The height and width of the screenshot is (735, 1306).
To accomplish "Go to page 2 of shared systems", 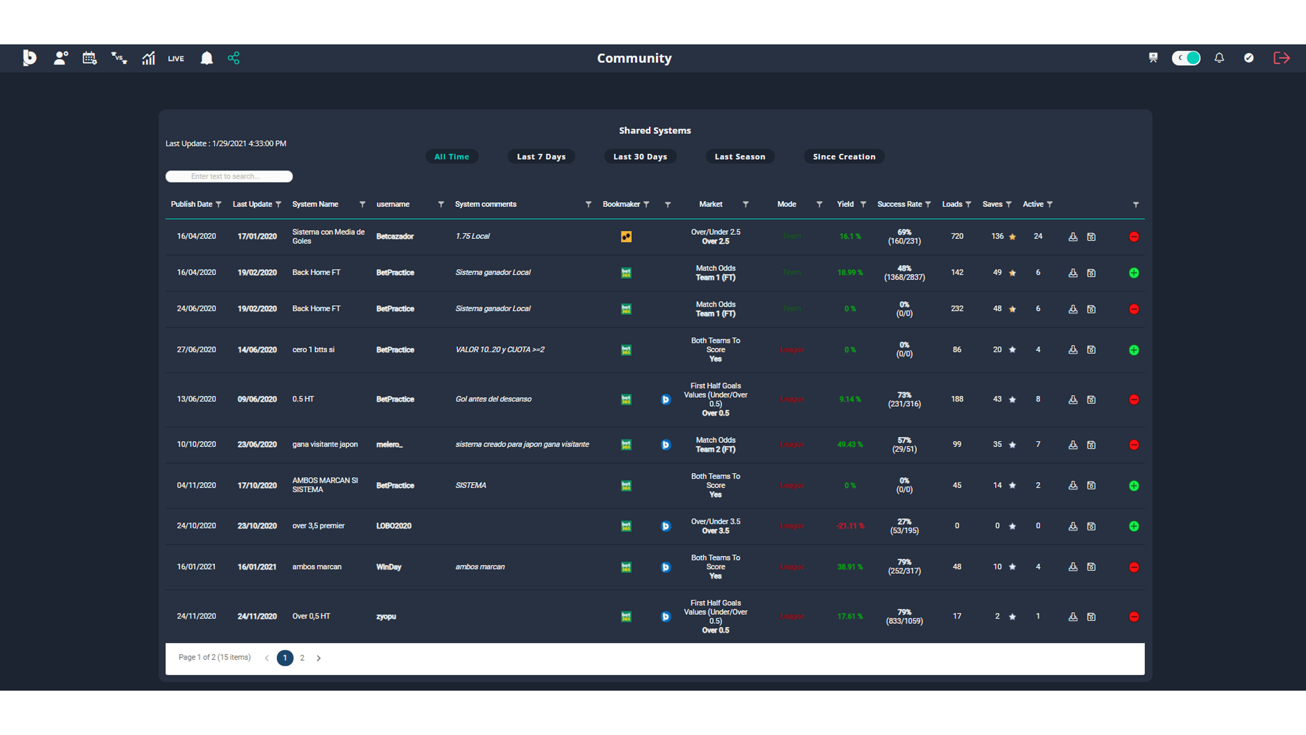I will point(302,658).
